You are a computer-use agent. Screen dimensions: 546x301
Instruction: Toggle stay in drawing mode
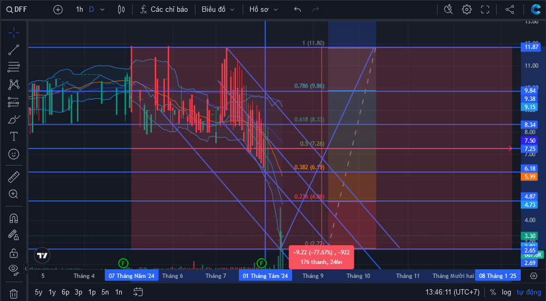pos(13,235)
